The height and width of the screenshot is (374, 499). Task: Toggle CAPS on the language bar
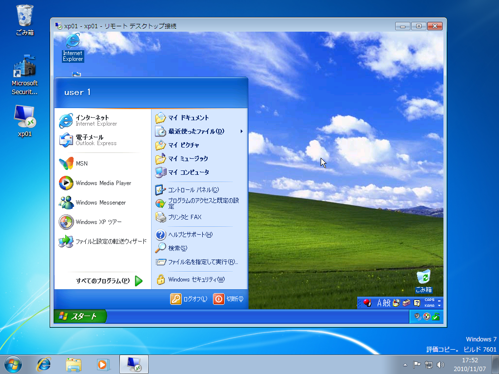click(x=429, y=299)
